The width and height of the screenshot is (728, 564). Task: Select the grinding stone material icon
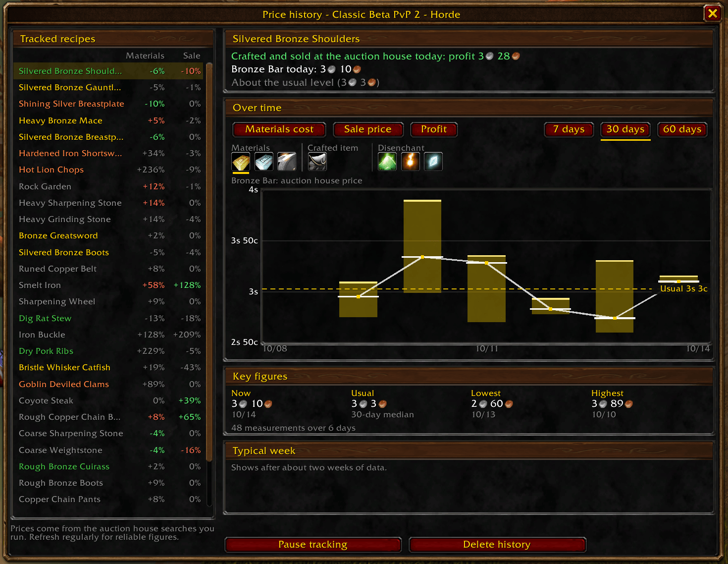pyautogui.click(x=287, y=162)
